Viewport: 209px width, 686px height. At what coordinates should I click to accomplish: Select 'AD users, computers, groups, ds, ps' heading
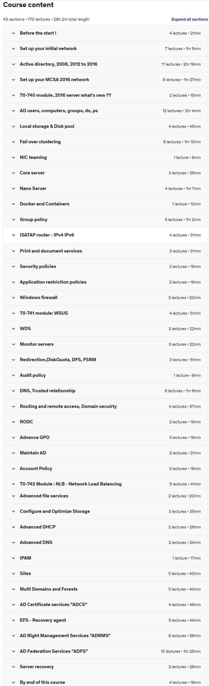pyautogui.click(x=59, y=111)
